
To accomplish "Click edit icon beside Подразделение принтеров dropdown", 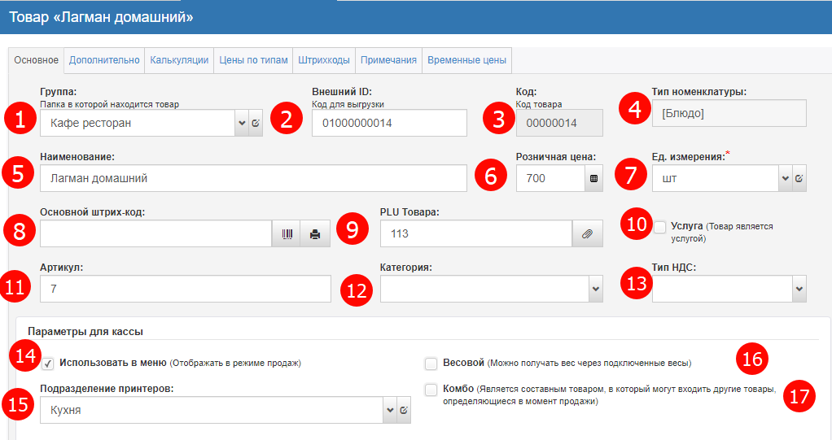I will point(404,411).
